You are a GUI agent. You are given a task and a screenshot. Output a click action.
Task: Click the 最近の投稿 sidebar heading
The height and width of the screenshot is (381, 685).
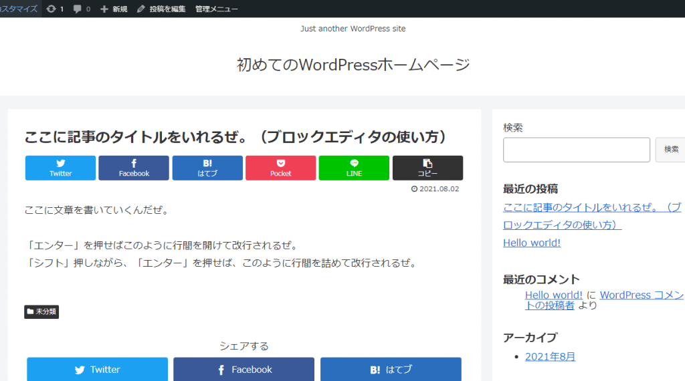(x=530, y=189)
